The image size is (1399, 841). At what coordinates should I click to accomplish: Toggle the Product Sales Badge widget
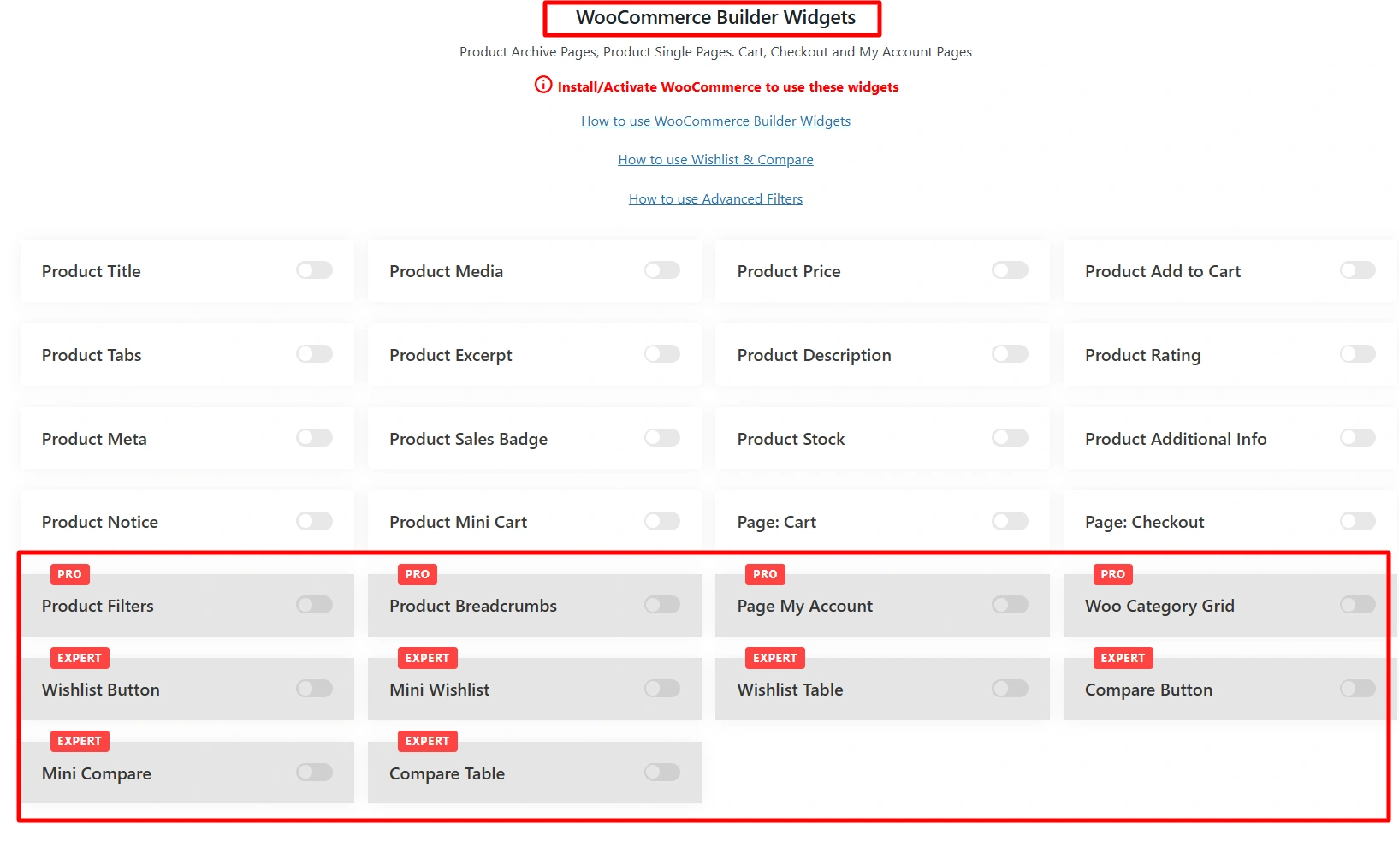click(662, 438)
